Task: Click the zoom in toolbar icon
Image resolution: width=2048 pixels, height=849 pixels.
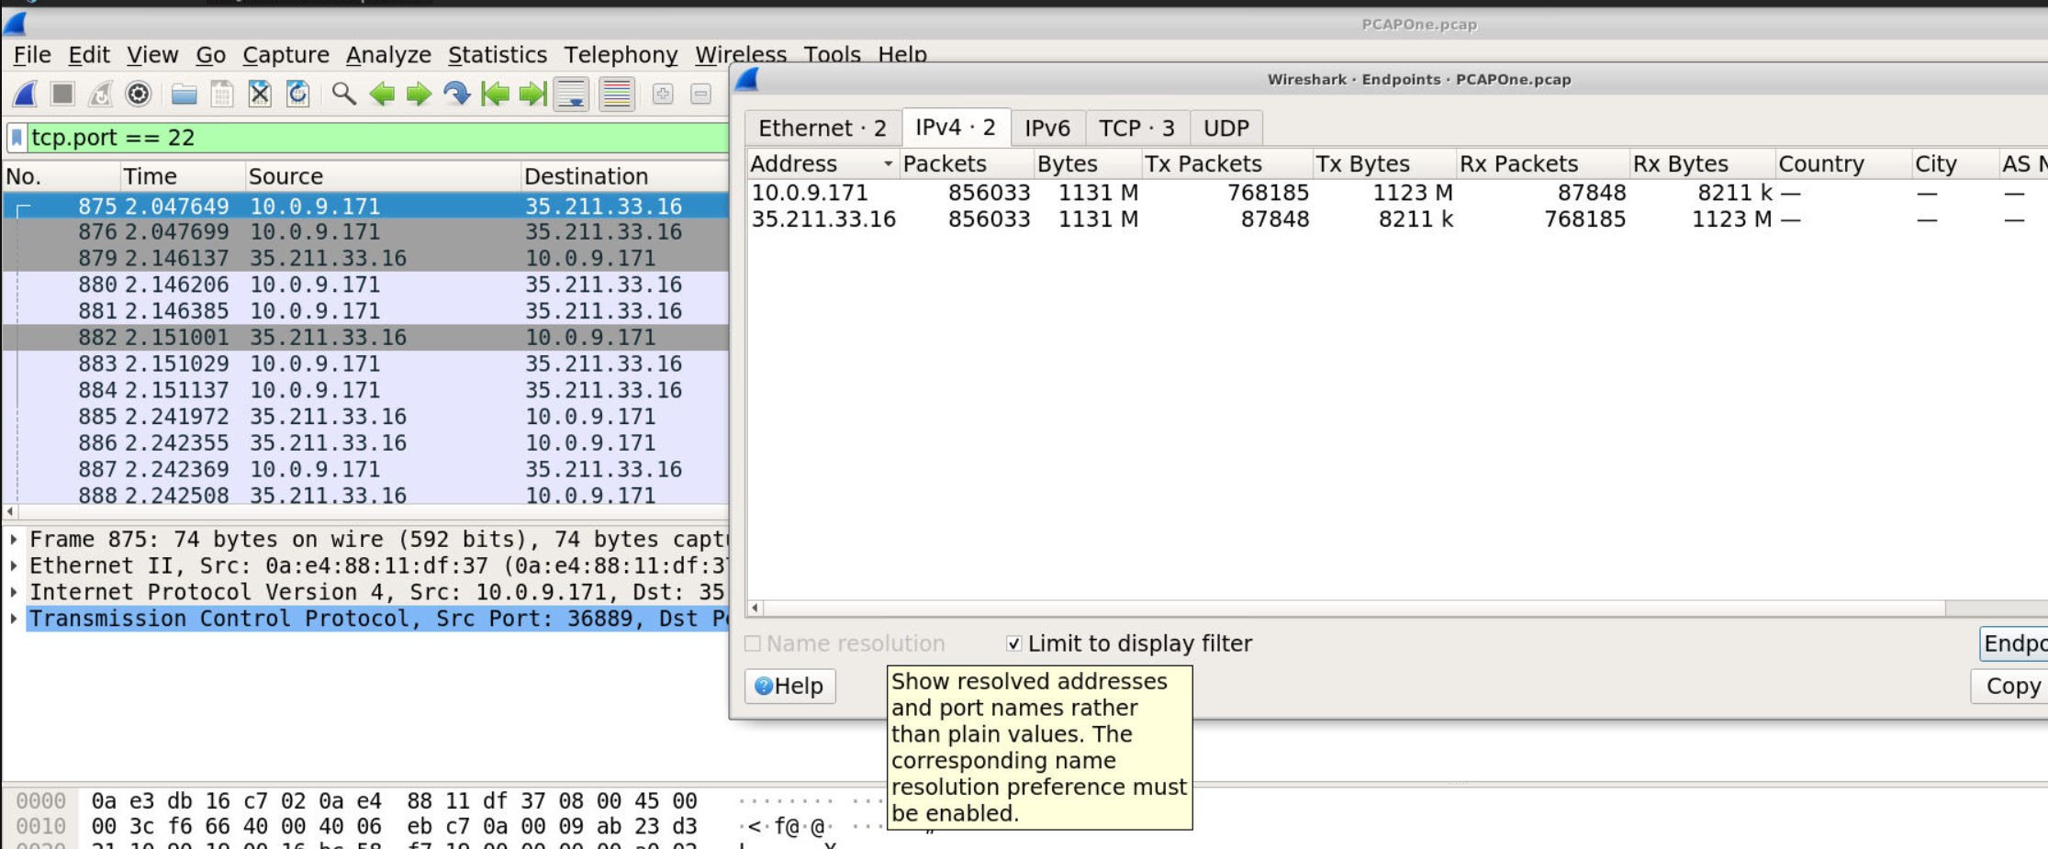Action: [x=663, y=93]
